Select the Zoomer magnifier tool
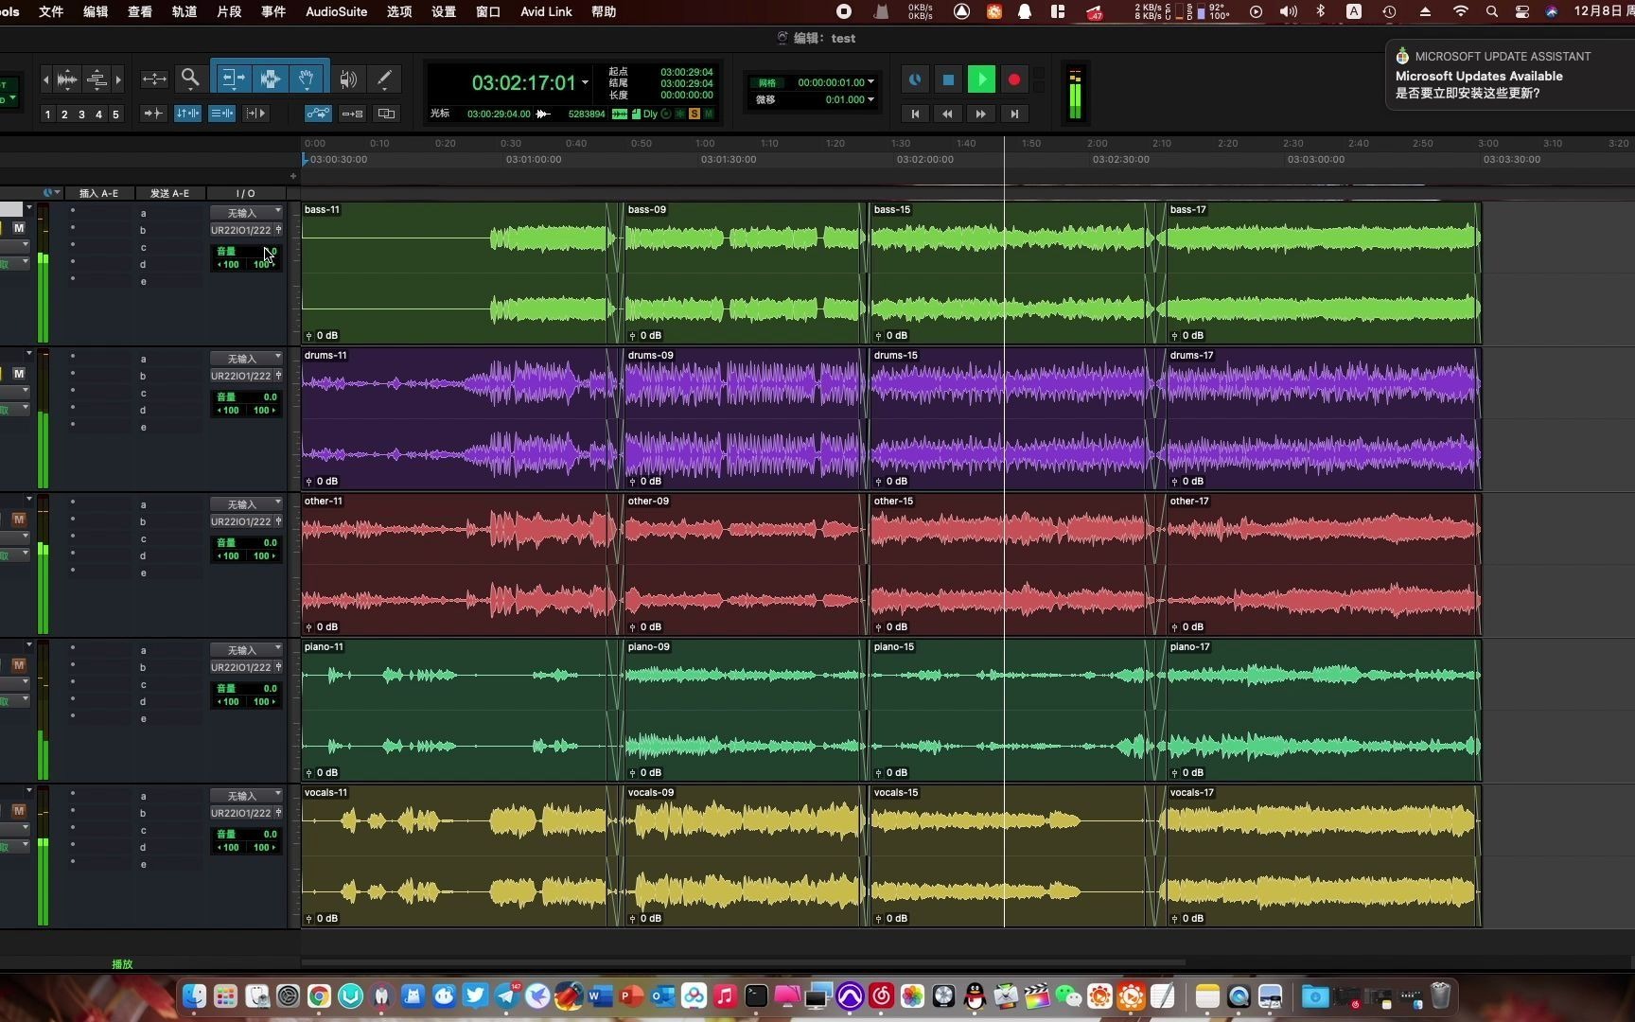 pyautogui.click(x=190, y=79)
